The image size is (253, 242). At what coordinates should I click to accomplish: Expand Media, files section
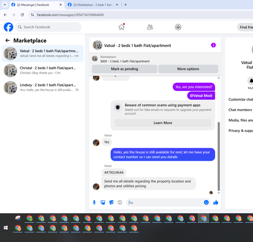coord(241,120)
